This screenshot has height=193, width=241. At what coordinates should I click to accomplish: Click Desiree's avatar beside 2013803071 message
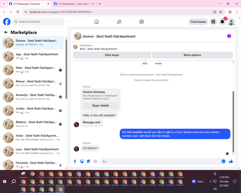point(76,149)
